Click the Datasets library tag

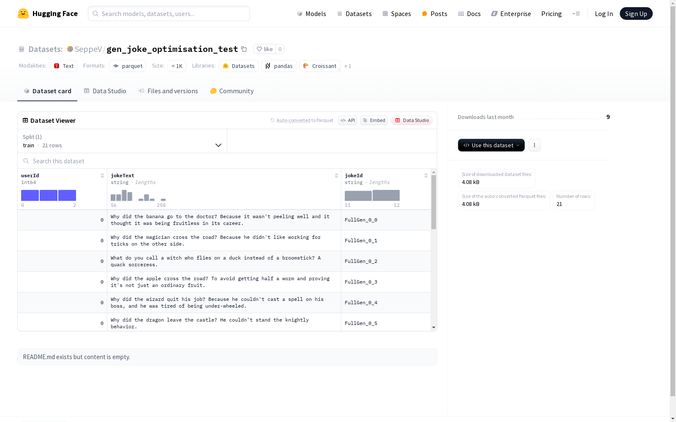(239, 66)
